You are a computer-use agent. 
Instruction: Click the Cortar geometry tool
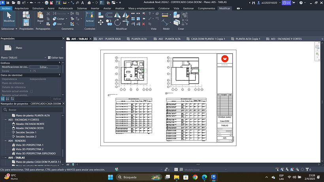[59, 19]
